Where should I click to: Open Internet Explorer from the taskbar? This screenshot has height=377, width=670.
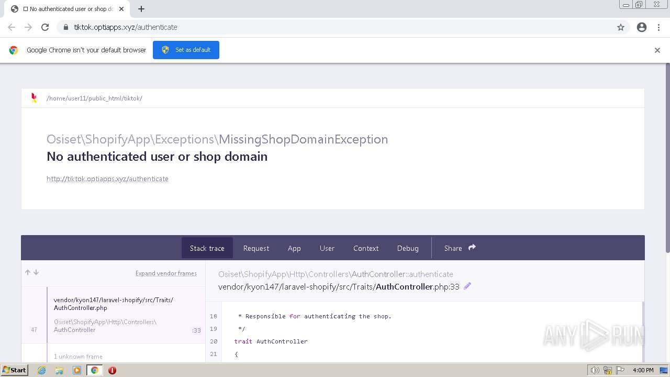point(42,370)
